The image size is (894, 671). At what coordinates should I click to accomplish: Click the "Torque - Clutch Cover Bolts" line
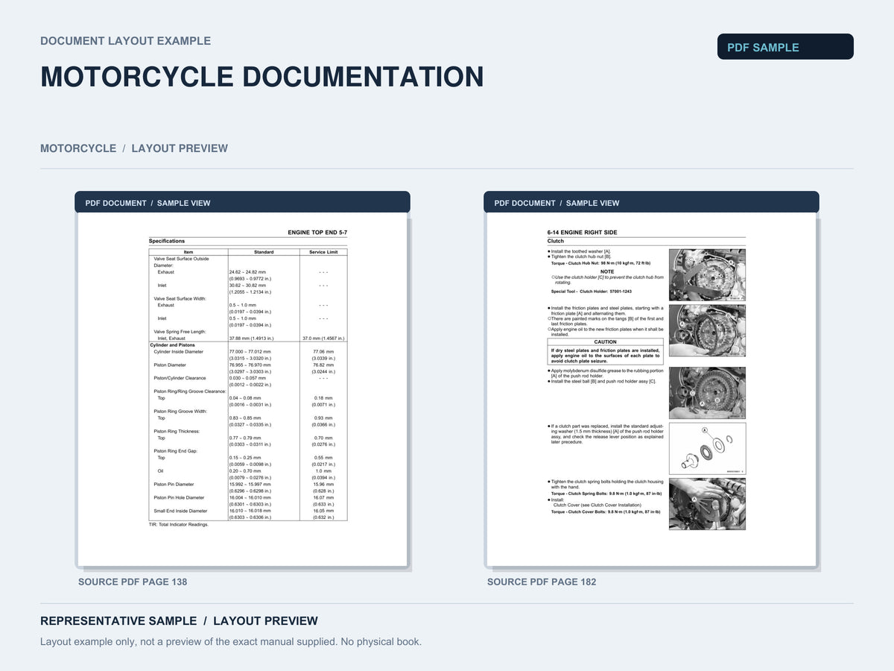(606, 512)
